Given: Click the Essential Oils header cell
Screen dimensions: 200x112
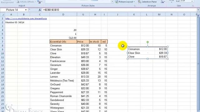Looking at the screenshot, I should [x=63, y=42].
